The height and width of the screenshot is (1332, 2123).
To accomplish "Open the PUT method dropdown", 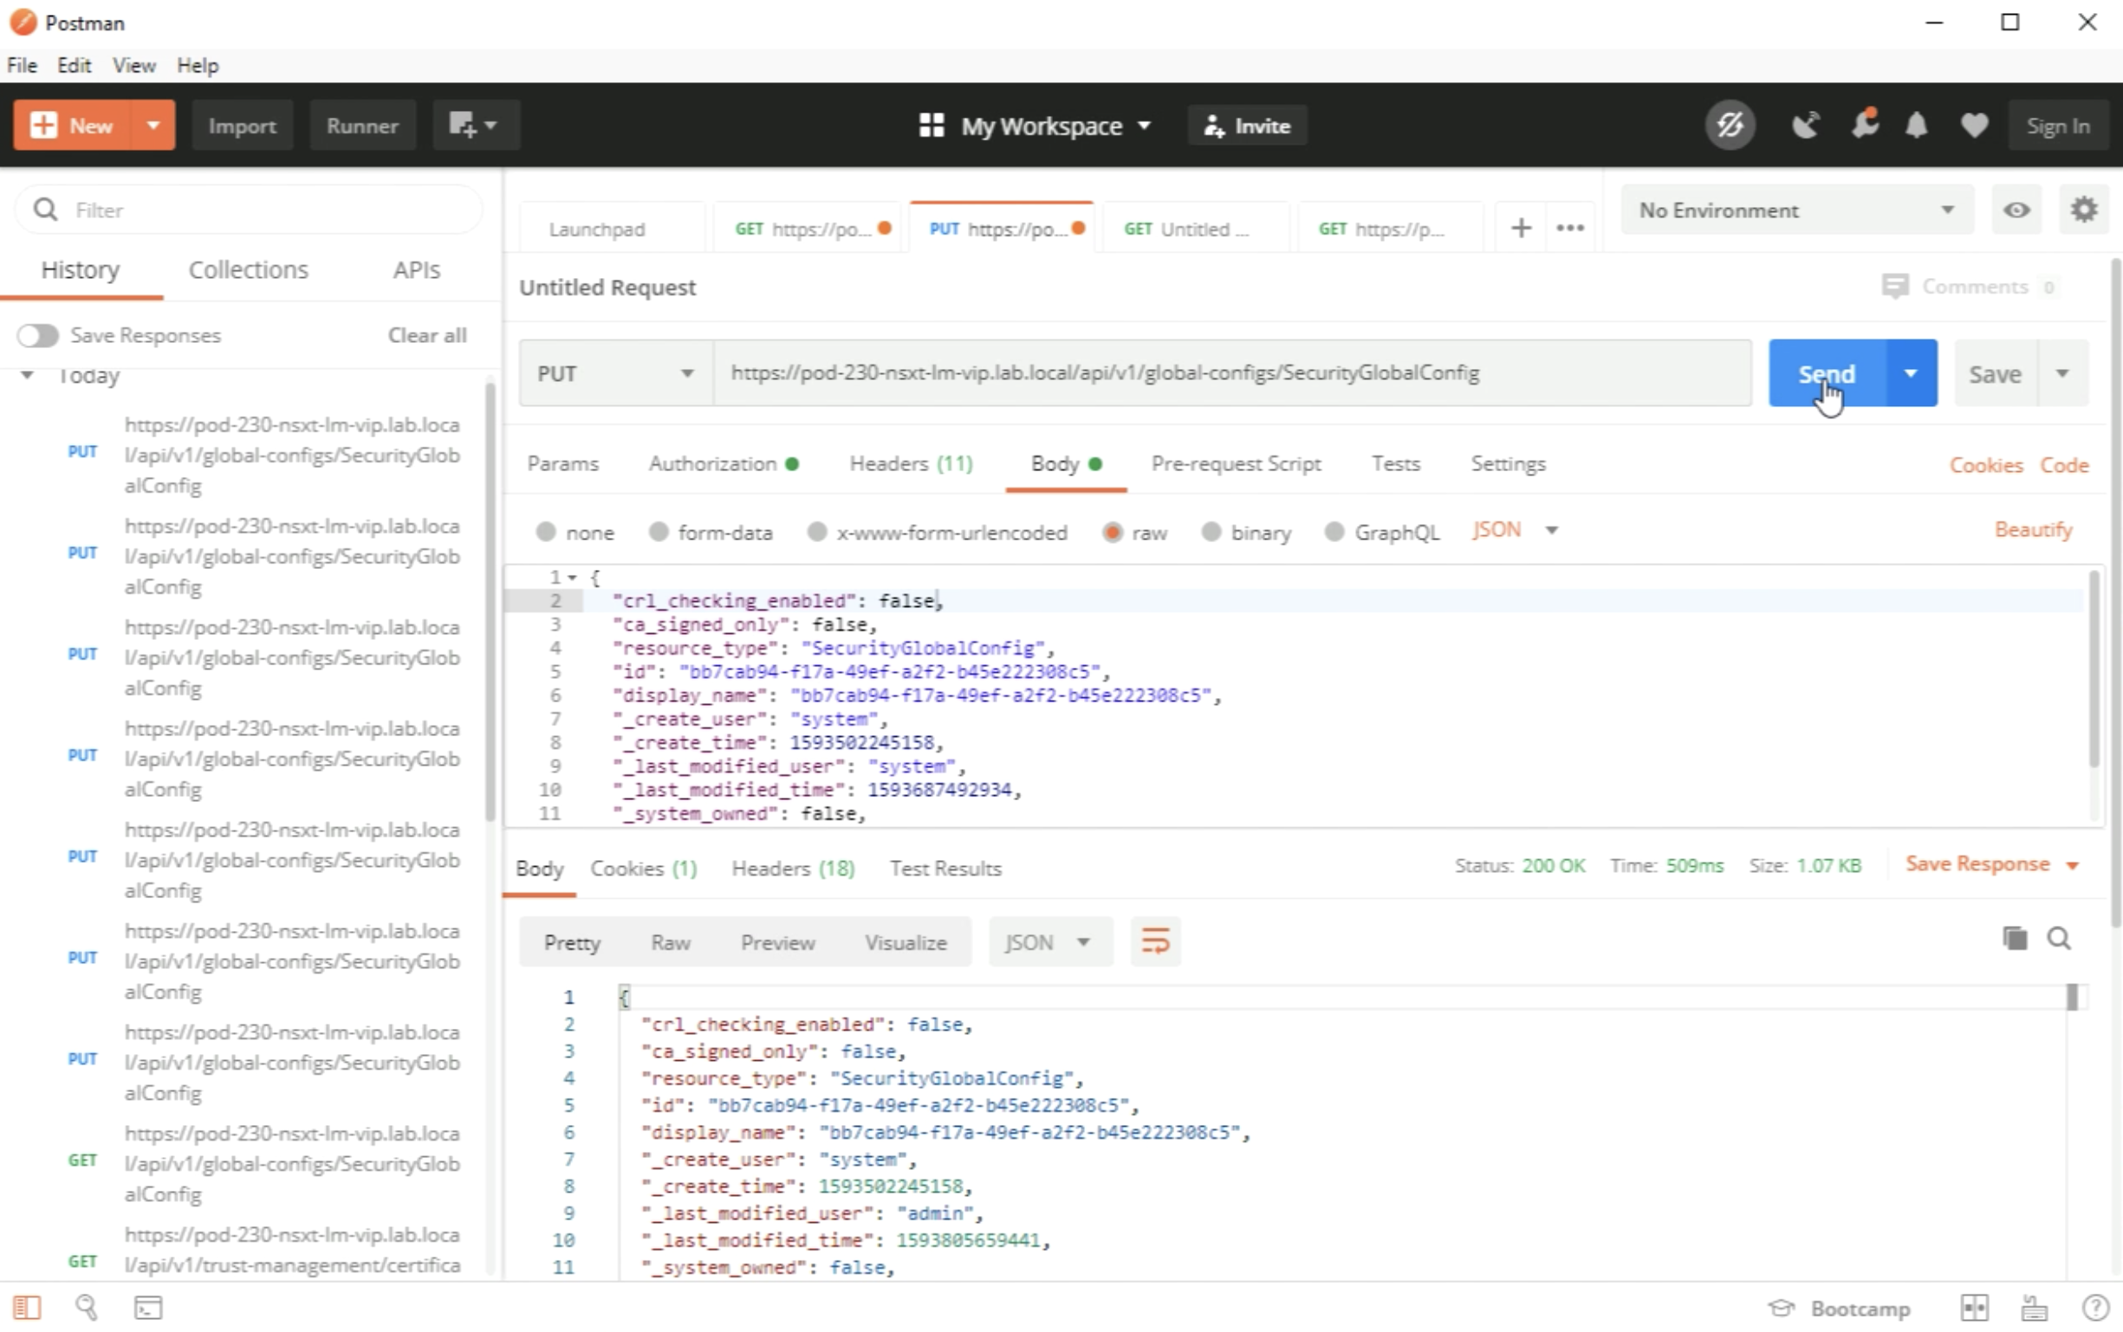I will tap(615, 373).
